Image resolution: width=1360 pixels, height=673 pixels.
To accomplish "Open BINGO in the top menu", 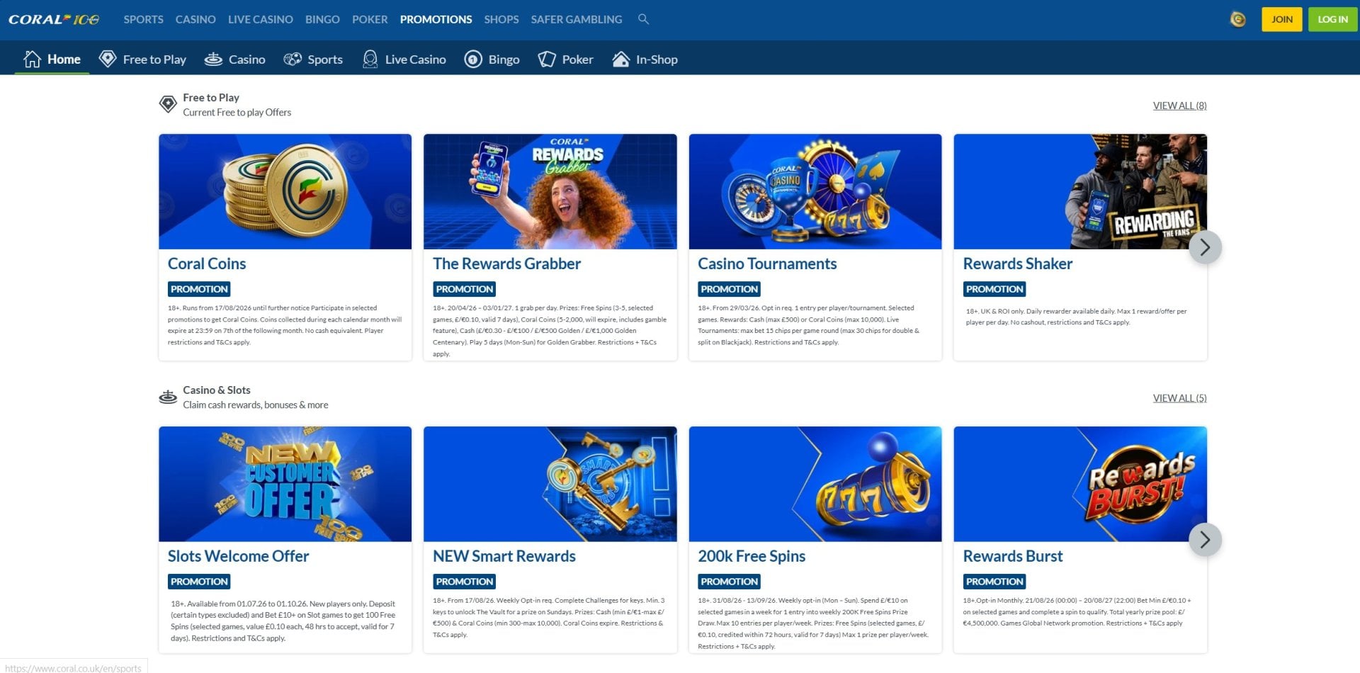I will coord(322,19).
